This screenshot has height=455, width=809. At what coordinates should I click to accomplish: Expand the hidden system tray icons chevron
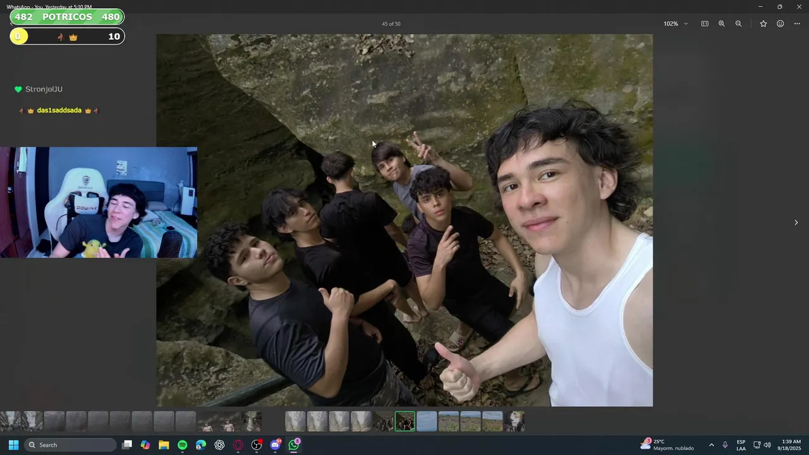tap(711, 445)
